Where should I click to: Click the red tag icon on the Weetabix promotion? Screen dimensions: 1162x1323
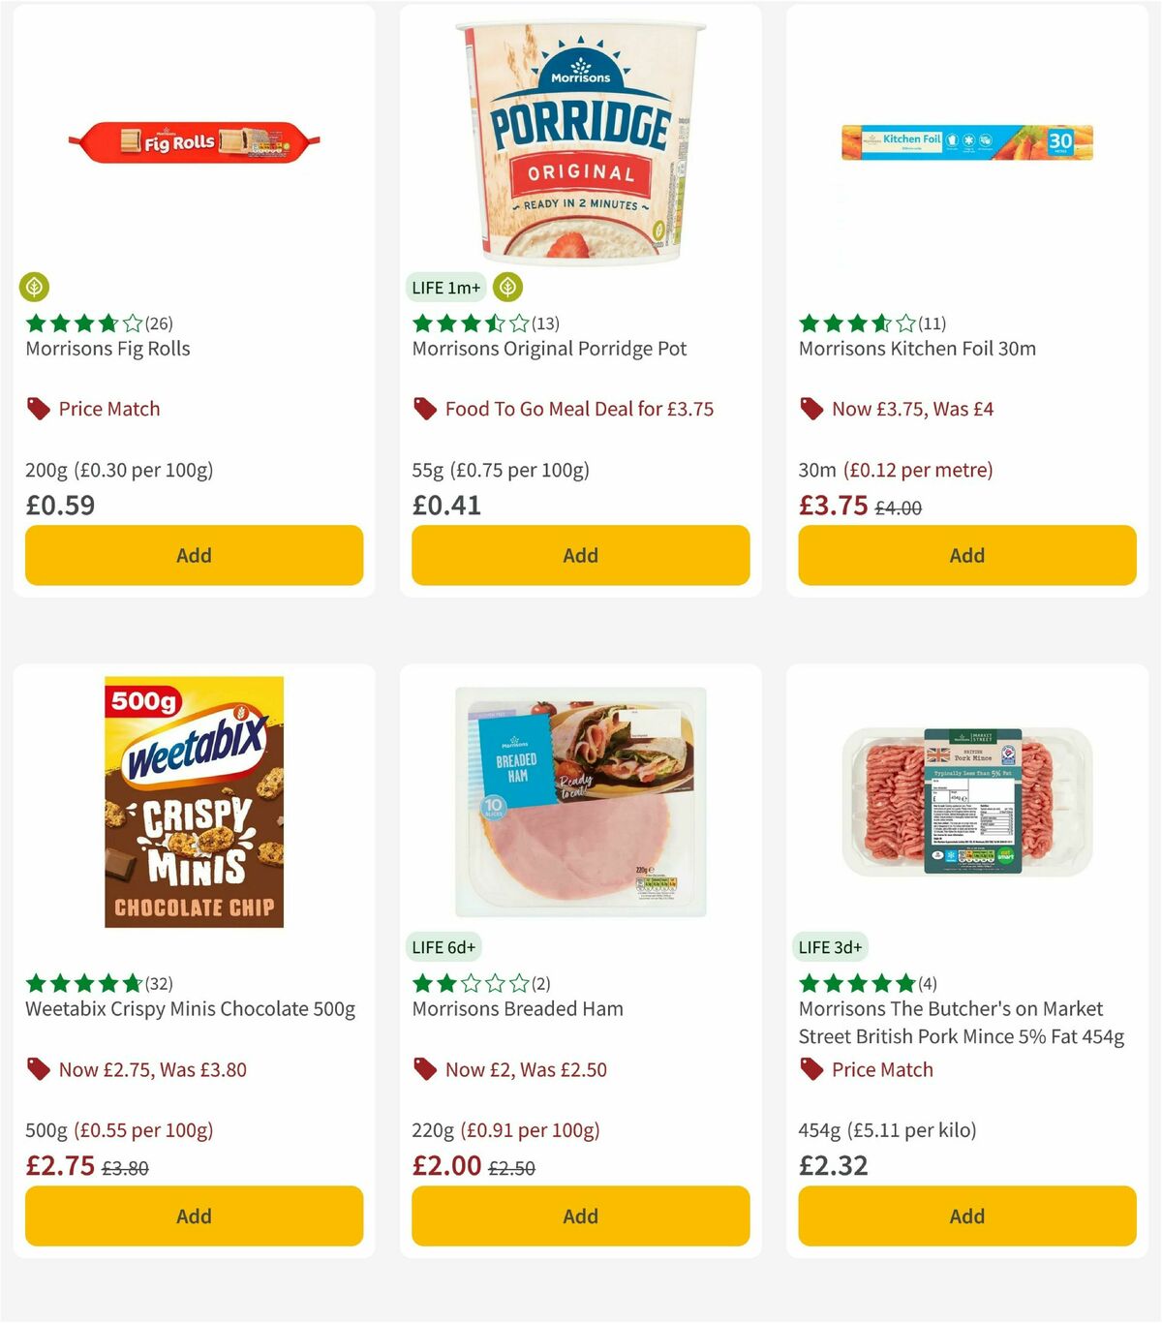[x=39, y=1068]
